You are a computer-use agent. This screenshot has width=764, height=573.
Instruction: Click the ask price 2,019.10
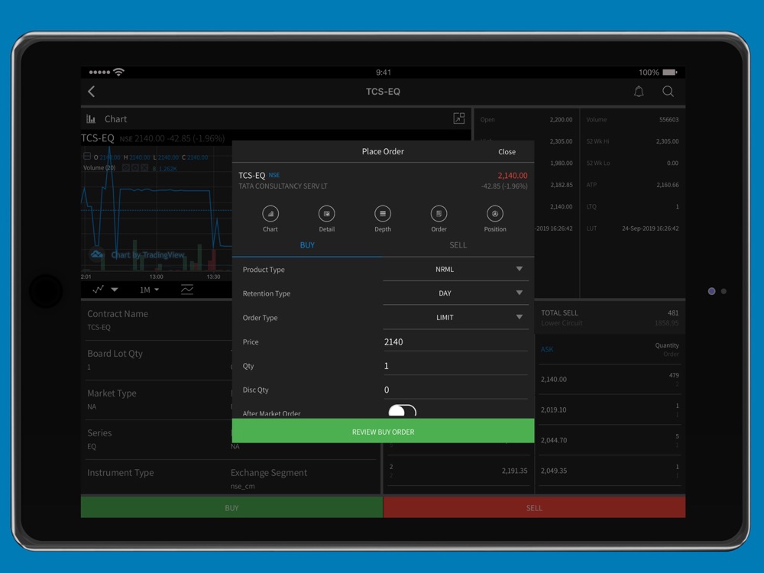pos(553,410)
